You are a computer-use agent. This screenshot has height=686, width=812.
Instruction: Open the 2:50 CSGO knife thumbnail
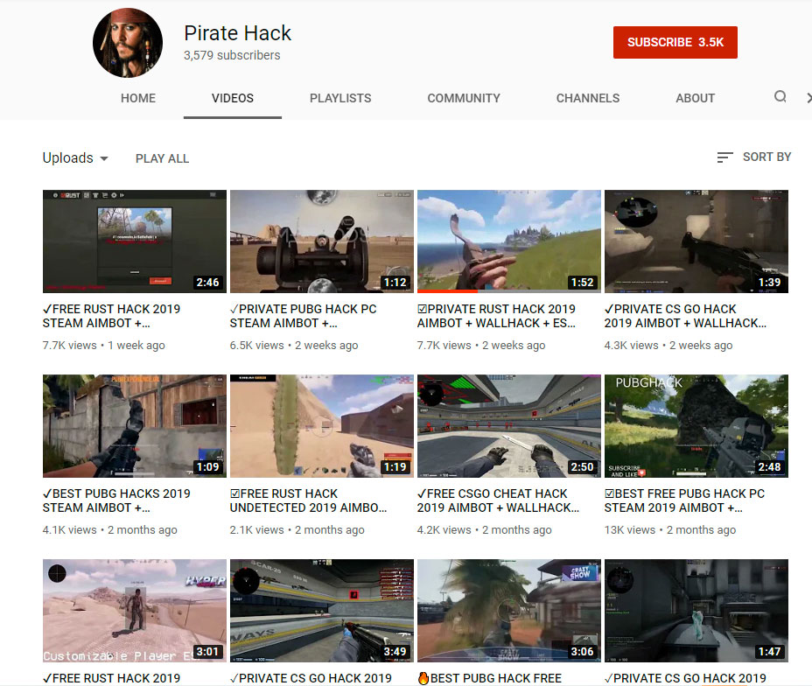[509, 426]
